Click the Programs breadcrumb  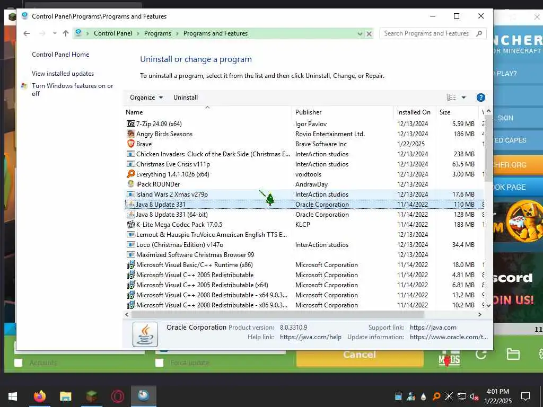(157, 33)
